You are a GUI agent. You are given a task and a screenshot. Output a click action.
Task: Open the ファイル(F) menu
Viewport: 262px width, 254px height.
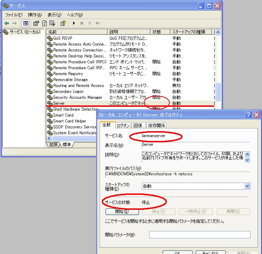coord(14,15)
